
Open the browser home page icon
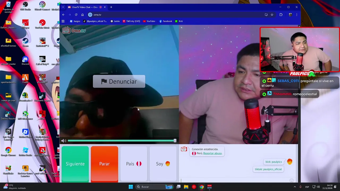82,15
